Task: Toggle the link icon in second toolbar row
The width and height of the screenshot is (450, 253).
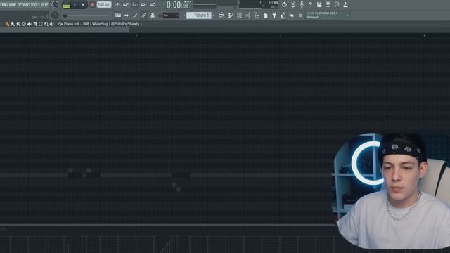Action: (143, 15)
